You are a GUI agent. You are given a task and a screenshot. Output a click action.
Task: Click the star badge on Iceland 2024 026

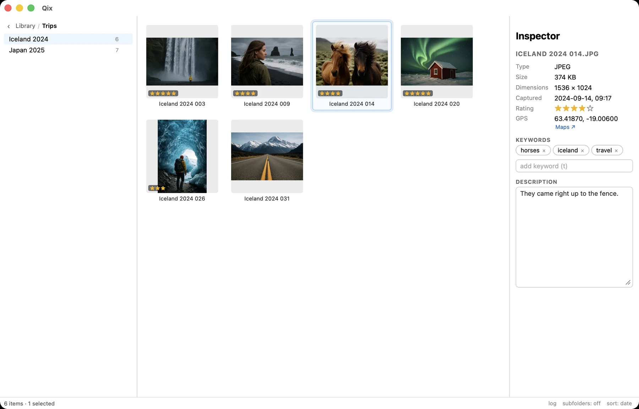pos(157,188)
